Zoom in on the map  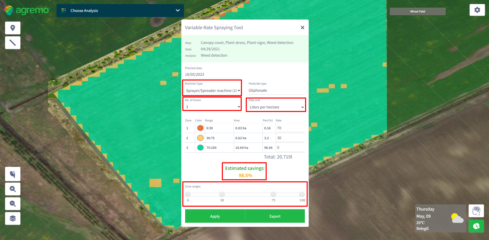pyautogui.click(x=13, y=189)
